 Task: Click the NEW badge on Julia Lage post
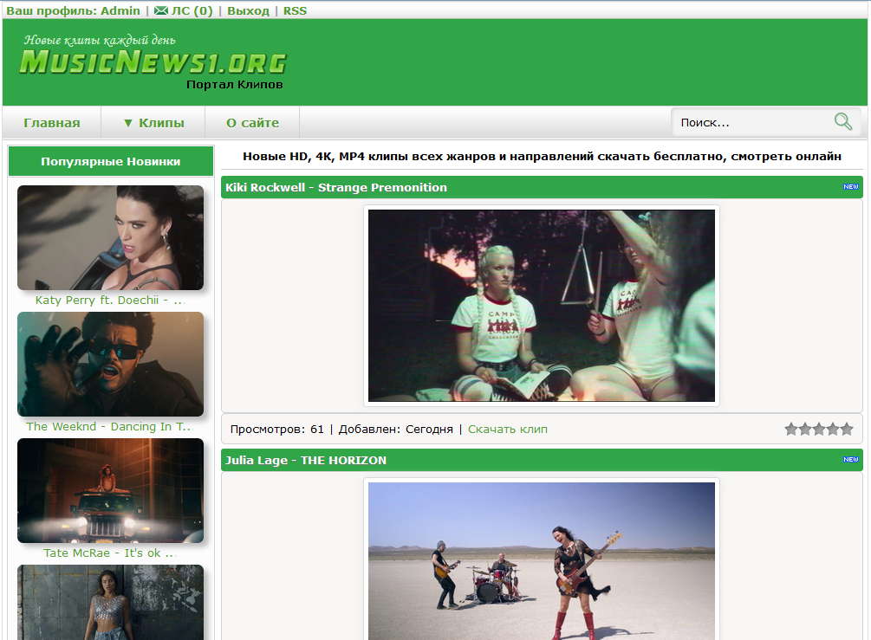[x=850, y=460]
